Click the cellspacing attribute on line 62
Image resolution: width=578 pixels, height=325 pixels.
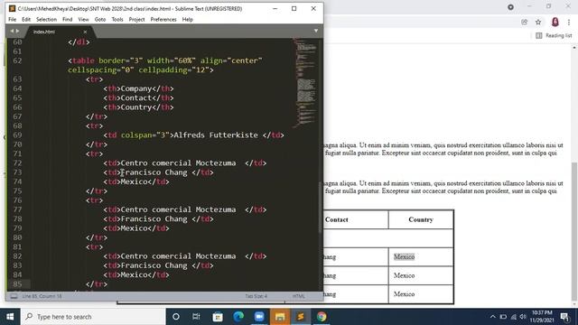pyautogui.click(x=100, y=70)
